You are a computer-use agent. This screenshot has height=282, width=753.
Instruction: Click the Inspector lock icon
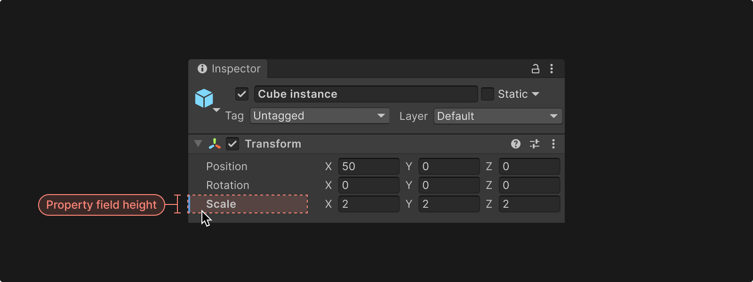pos(535,69)
